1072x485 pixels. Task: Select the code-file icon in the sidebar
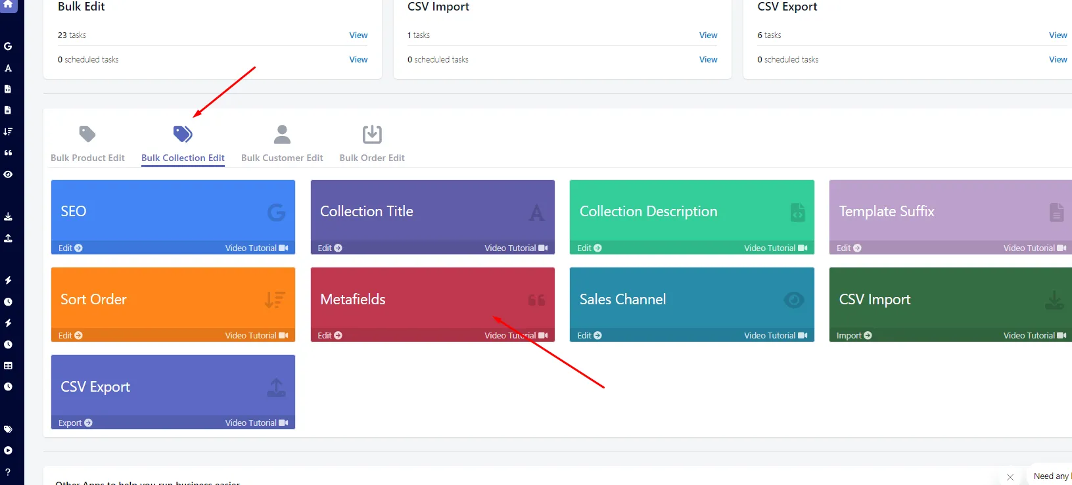8,89
